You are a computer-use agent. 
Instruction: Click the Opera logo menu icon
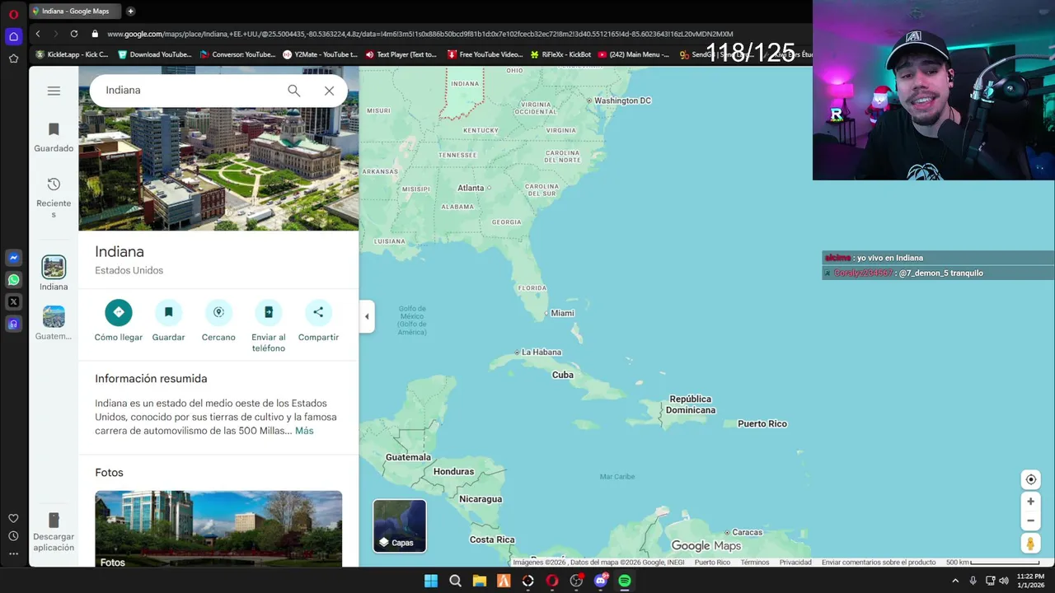[13, 14]
